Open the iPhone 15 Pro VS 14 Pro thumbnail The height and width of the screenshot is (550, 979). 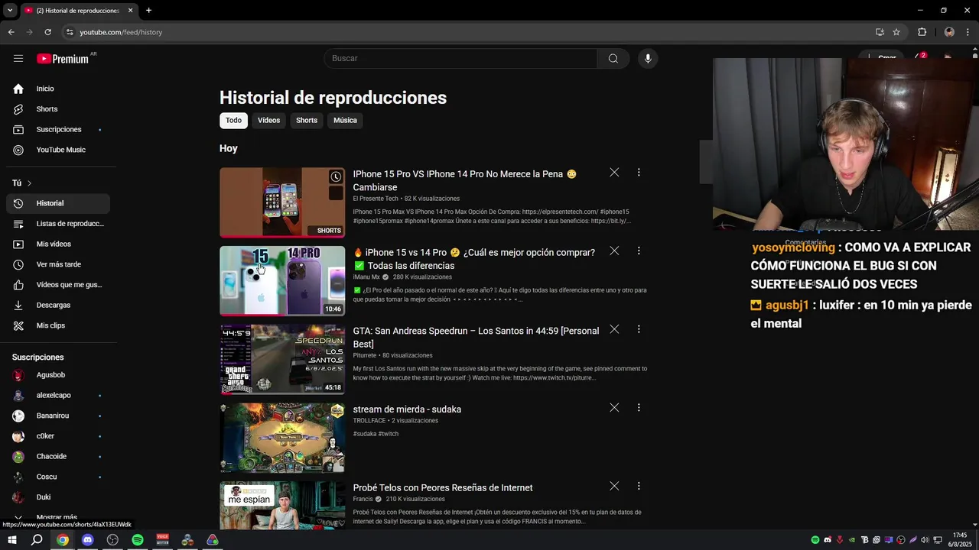tap(282, 202)
